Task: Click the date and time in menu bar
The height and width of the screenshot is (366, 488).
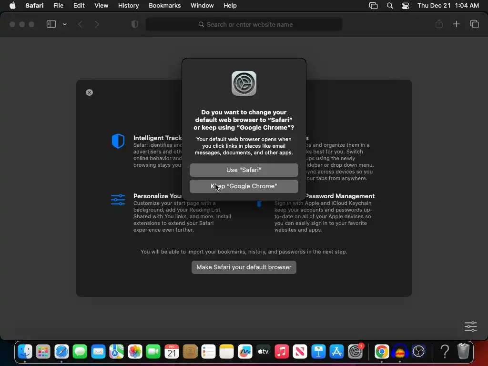Action: pyautogui.click(x=448, y=6)
